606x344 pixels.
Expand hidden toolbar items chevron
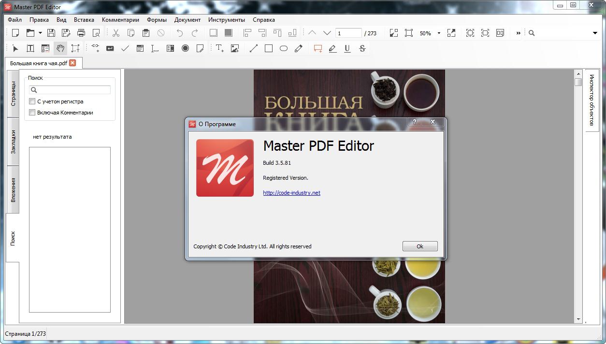click(x=518, y=33)
